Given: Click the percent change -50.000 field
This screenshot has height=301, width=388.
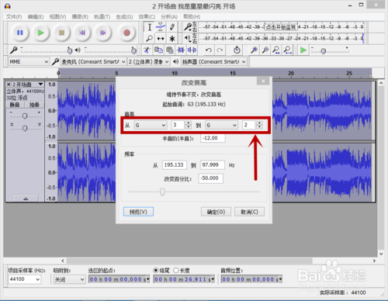Looking at the screenshot, I should tap(211, 178).
